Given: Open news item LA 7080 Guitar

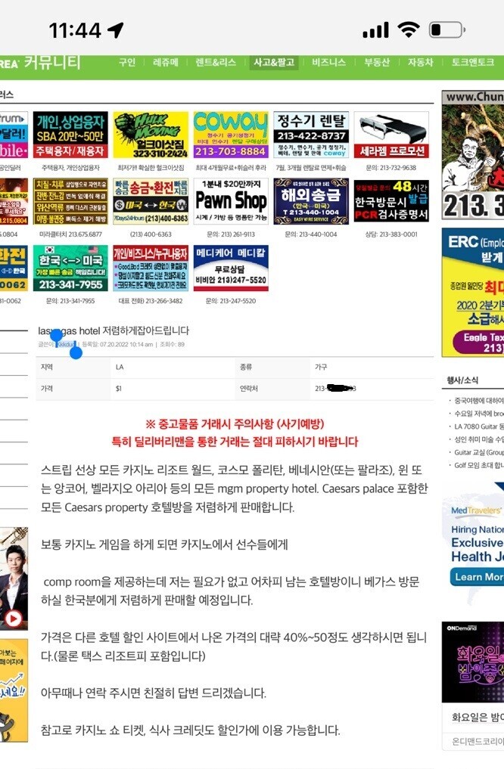Looking at the screenshot, I should click(x=478, y=426).
